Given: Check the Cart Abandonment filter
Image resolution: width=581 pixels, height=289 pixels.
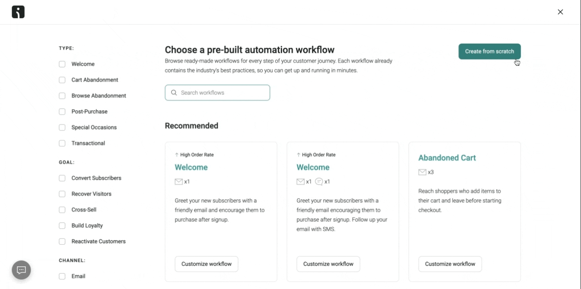Looking at the screenshot, I should pos(62,80).
